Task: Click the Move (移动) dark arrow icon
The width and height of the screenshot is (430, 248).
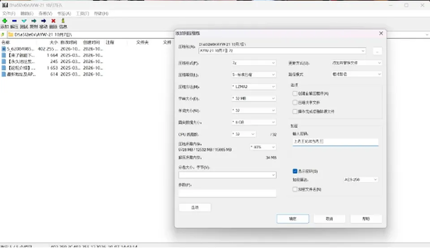Action: (43, 21)
